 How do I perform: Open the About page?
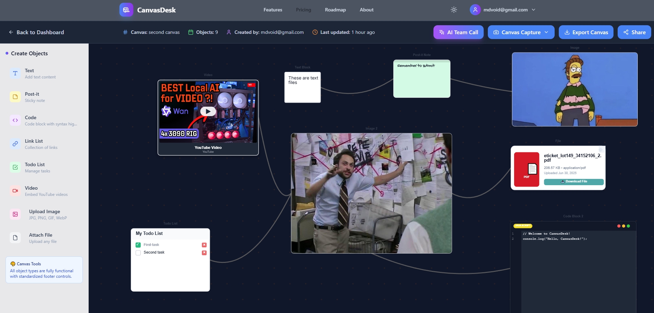pyautogui.click(x=367, y=10)
